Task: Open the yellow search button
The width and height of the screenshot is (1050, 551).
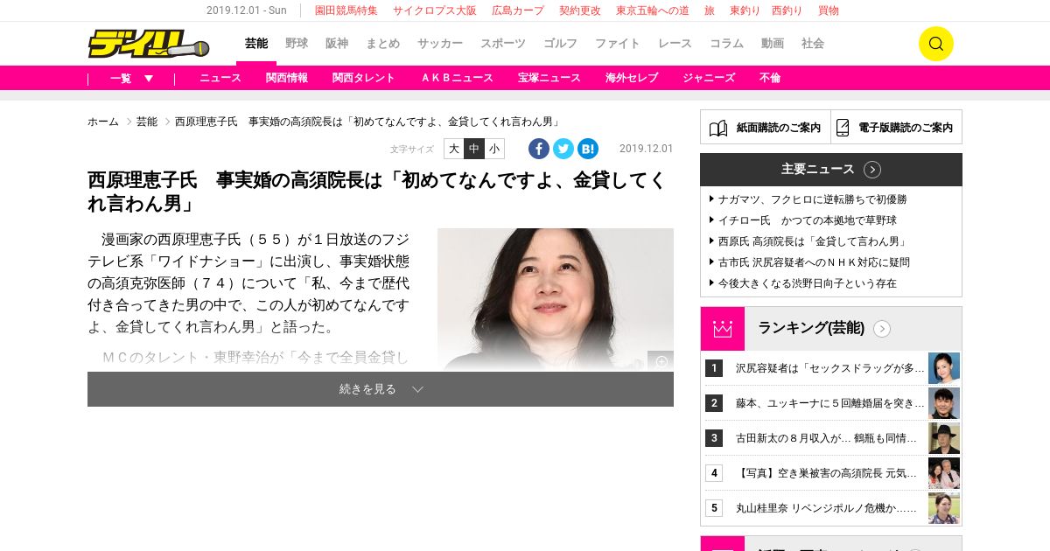Action: [935, 44]
